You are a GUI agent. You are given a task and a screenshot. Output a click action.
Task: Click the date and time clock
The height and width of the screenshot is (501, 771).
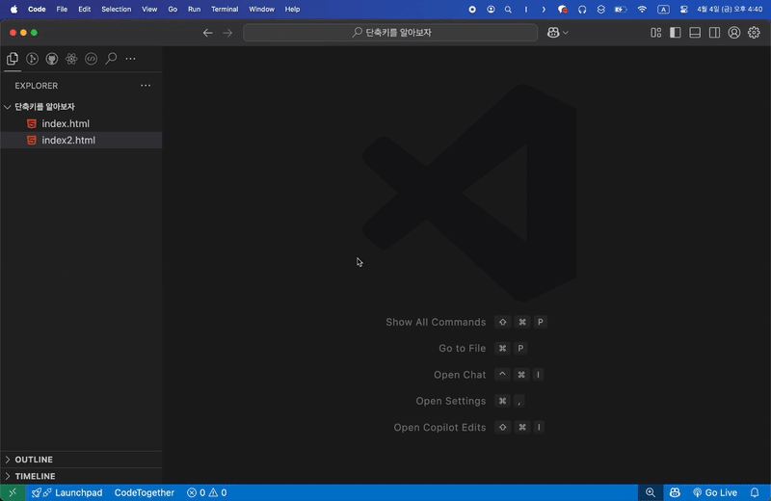coord(730,9)
